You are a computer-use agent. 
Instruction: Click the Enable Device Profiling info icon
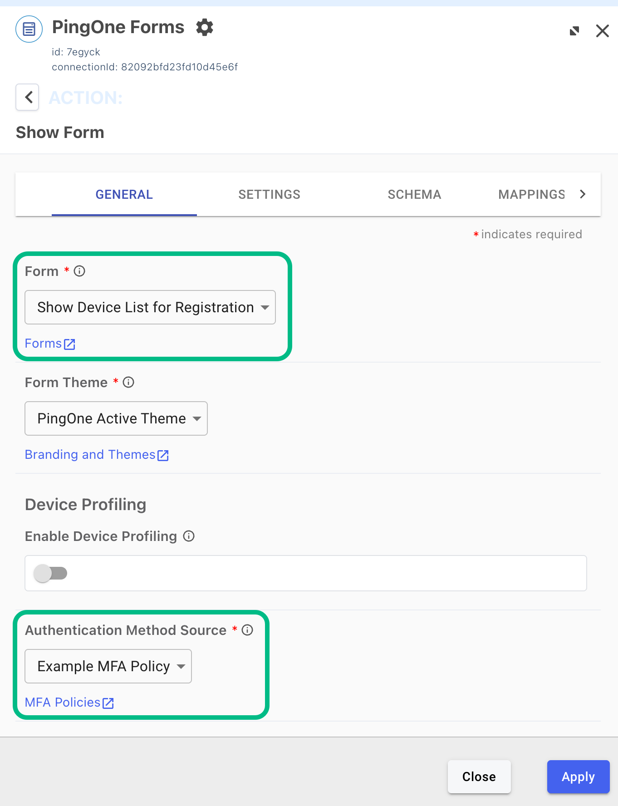(x=189, y=536)
